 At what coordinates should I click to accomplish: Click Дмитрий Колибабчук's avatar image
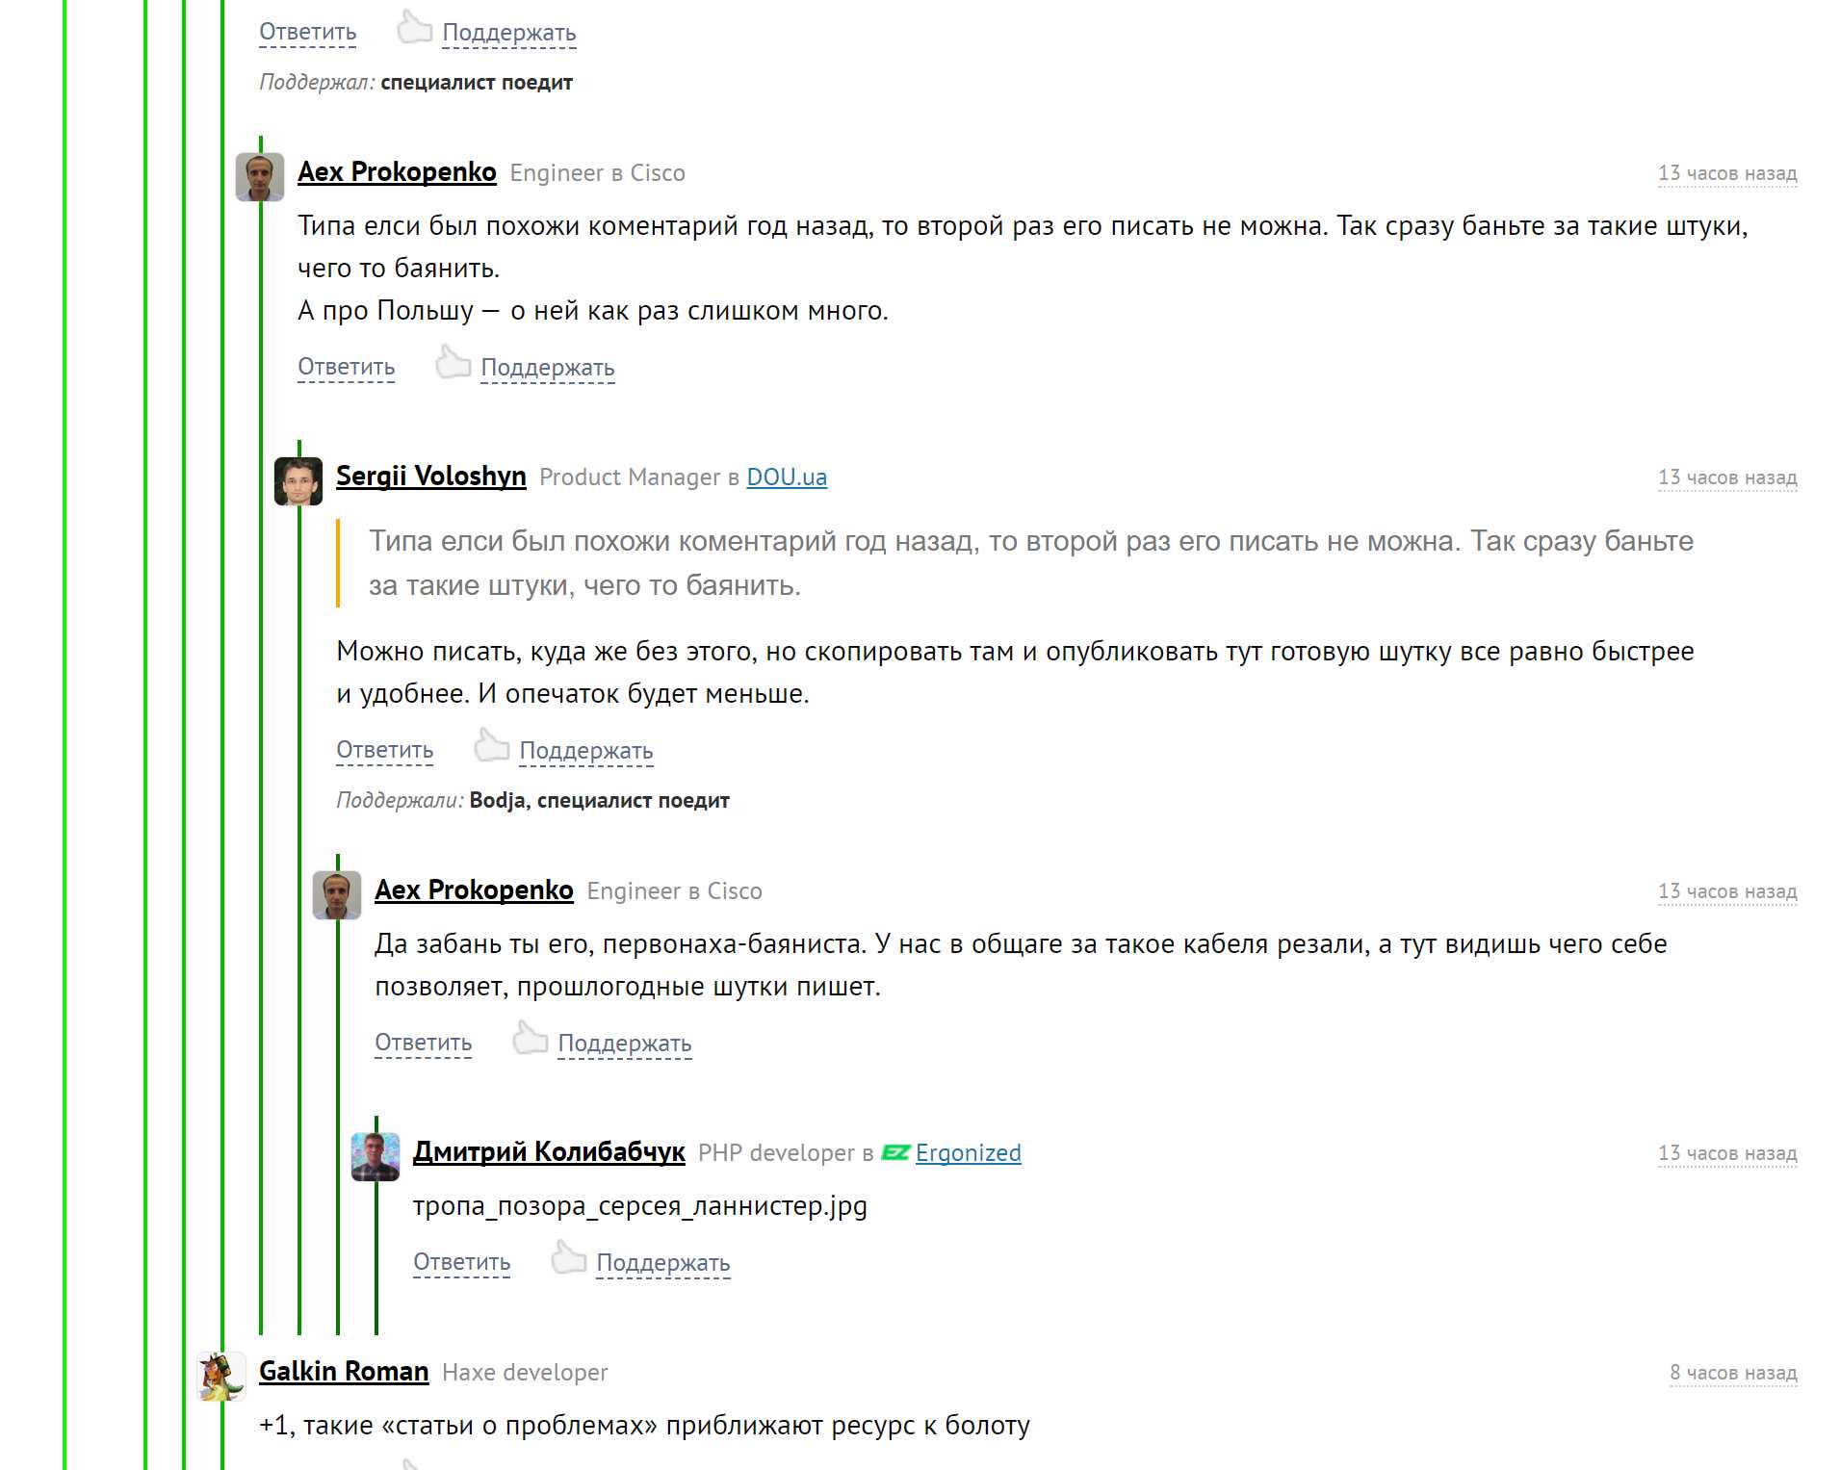[x=376, y=1156]
